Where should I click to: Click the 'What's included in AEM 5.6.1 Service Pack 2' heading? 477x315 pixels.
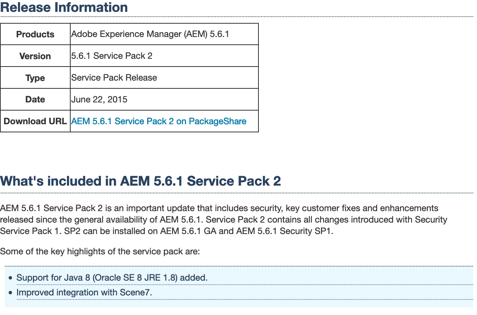(141, 181)
